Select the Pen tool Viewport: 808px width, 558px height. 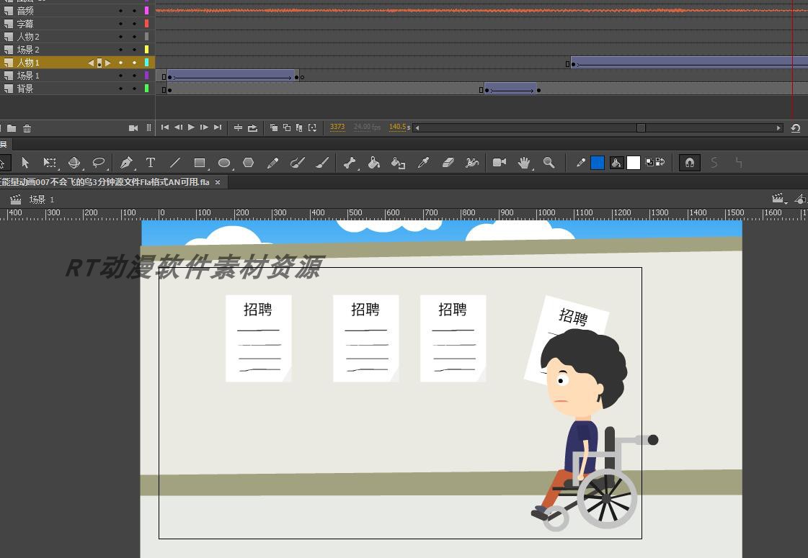coord(125,163)
